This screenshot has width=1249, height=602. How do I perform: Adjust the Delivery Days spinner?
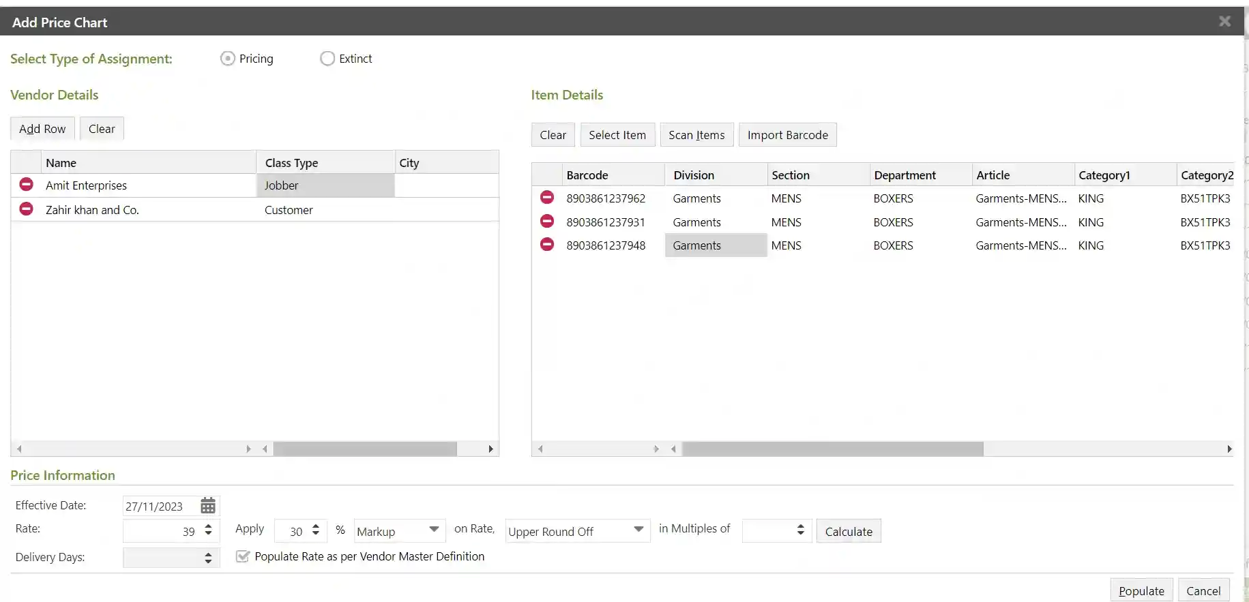click(209, 558)
